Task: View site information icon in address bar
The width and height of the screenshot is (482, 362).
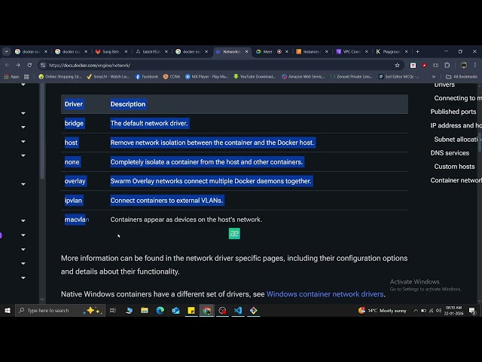Action: pos(43,66)
